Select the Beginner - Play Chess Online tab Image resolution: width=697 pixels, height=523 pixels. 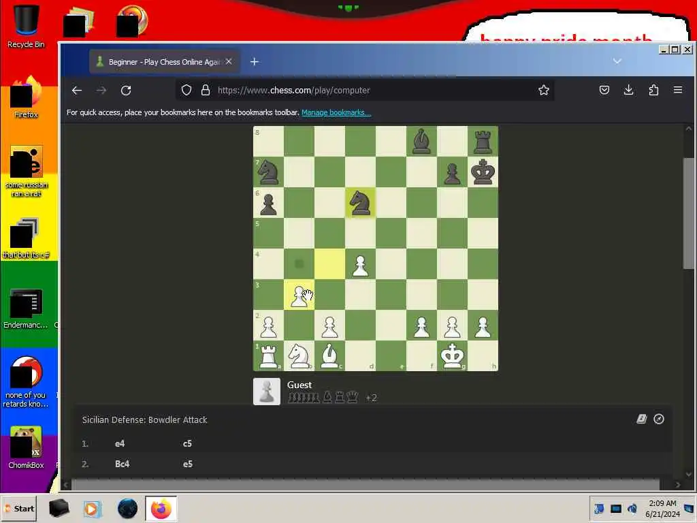coord(165,62)
